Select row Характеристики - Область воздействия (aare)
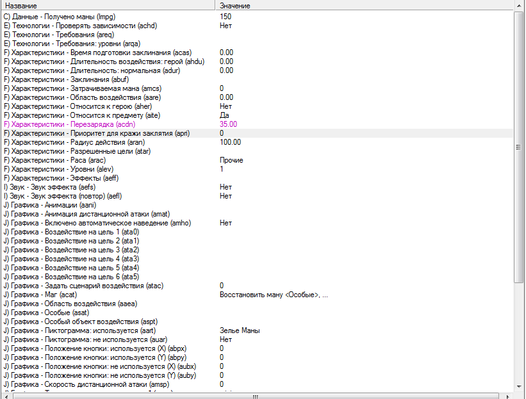This screenshot has width=526, height=399. tap(258, 97)
